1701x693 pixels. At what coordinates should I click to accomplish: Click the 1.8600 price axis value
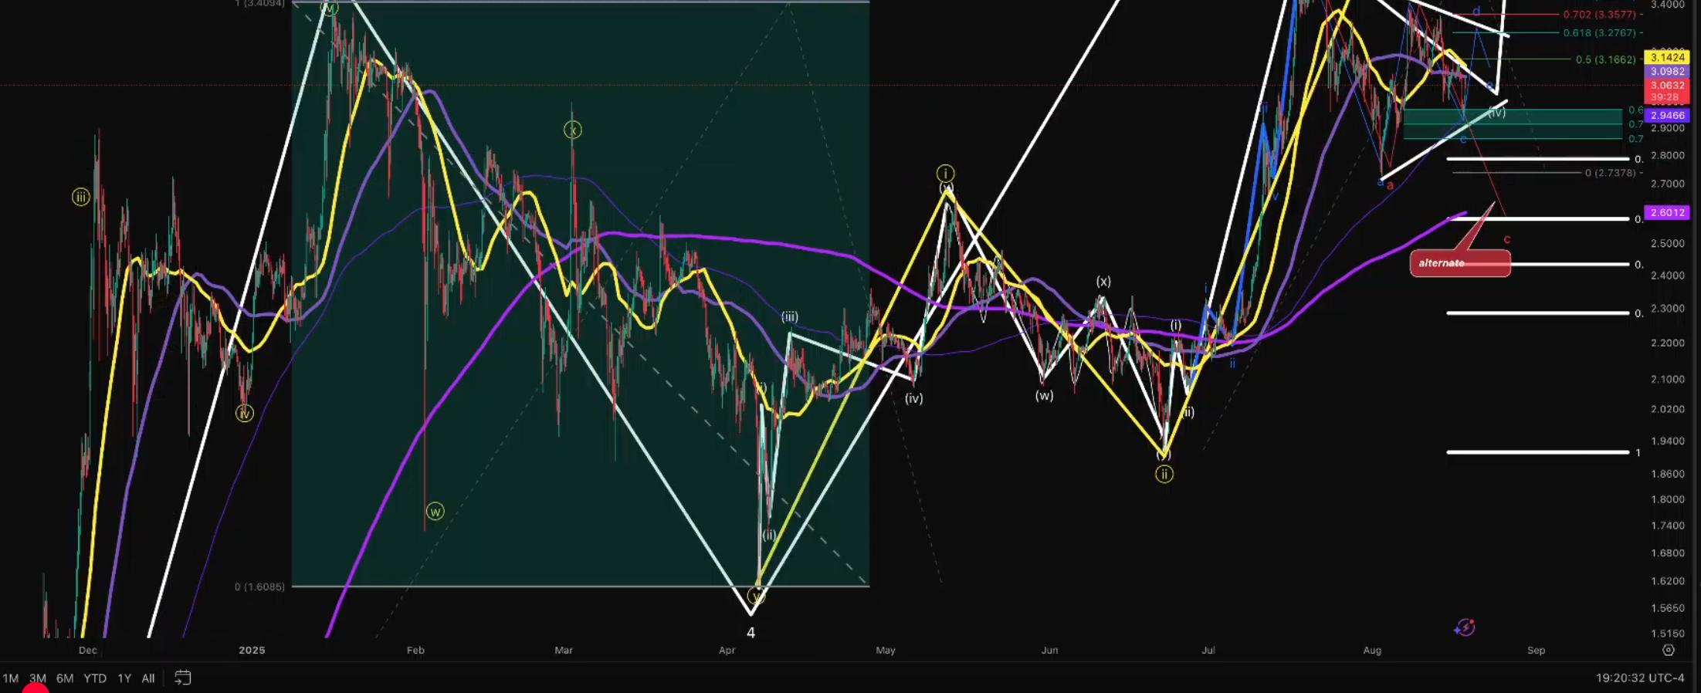coord(1668,474)
